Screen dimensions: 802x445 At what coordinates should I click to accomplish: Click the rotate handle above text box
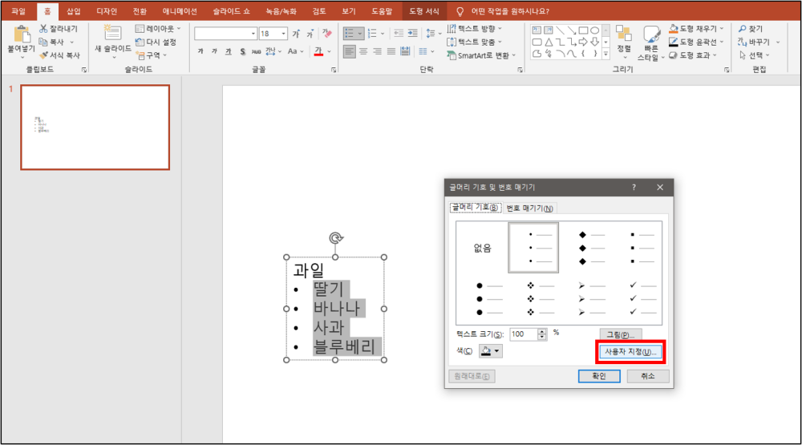[x=335, y=238]
